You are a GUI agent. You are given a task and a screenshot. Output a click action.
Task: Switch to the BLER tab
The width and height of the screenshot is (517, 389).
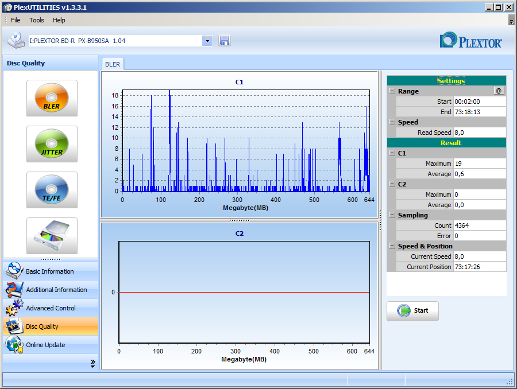tap(113, 64)
